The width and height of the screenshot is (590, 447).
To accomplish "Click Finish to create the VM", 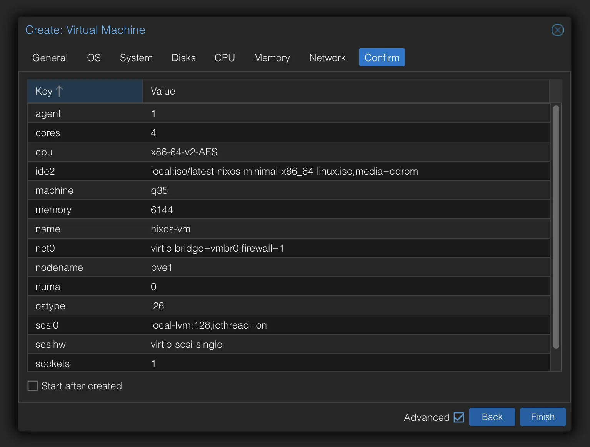I will point(543,417).
